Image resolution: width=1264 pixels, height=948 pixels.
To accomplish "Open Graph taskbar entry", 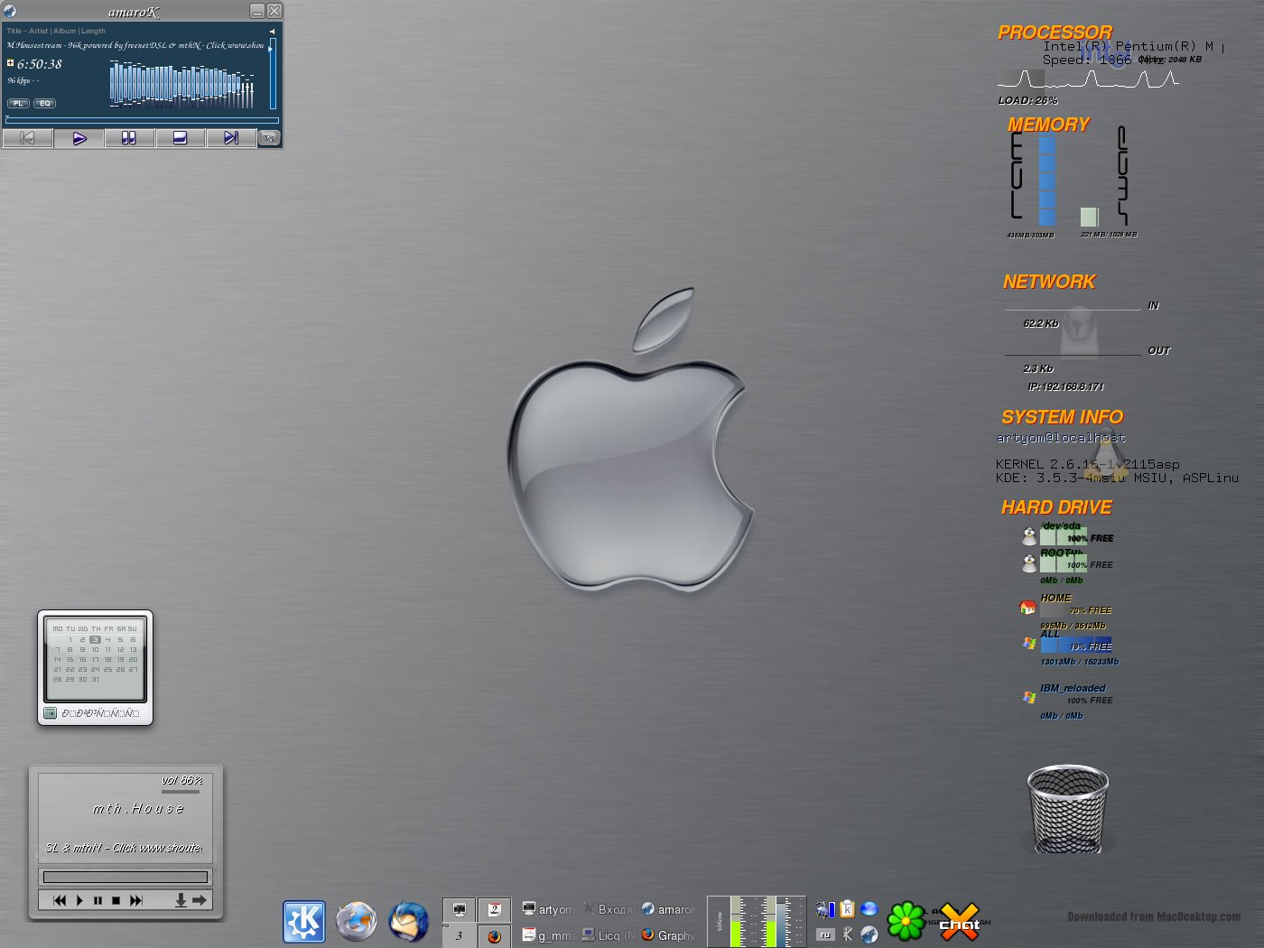I will [x=667, y=935].
